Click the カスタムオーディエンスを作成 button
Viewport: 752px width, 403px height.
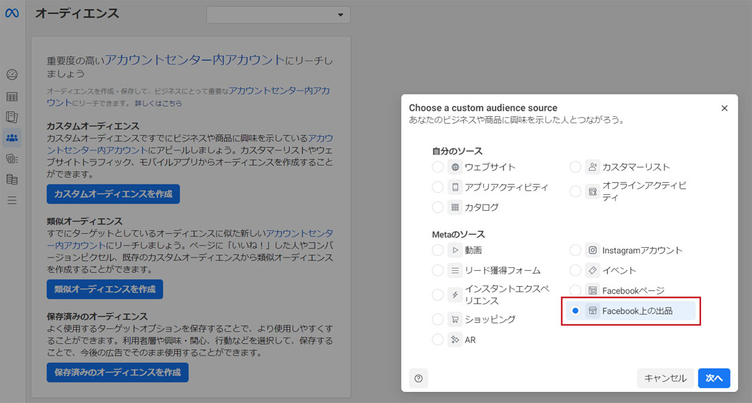point(113,194)
